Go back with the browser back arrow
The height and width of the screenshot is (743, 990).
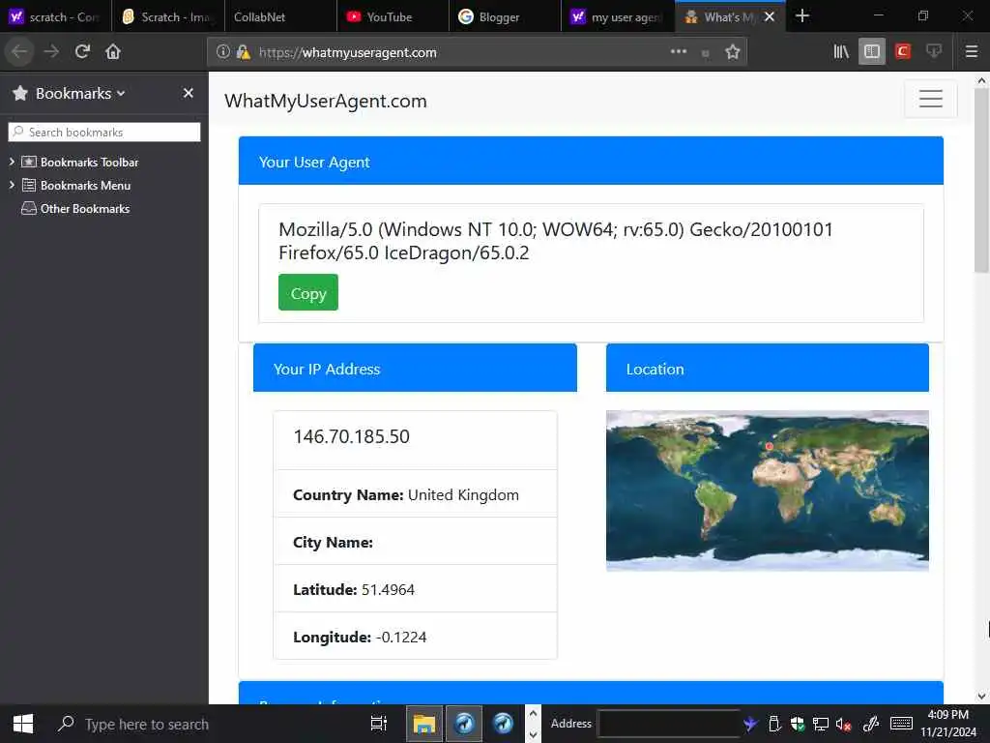click(19, 52)
